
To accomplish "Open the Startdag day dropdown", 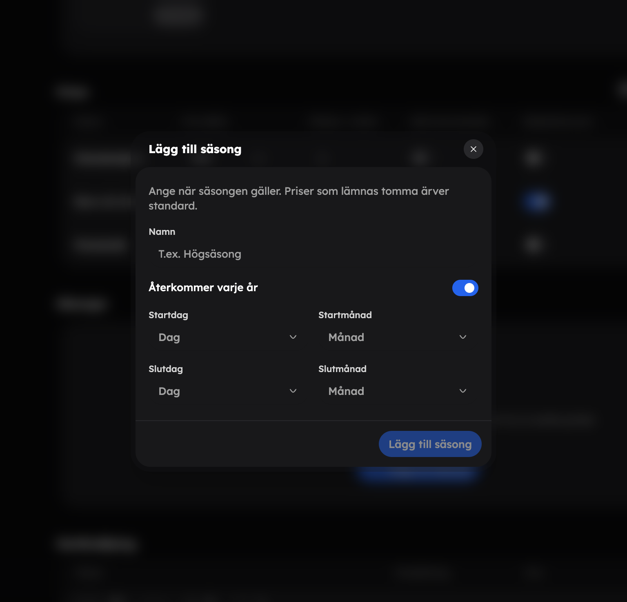I will coord(228,337).
